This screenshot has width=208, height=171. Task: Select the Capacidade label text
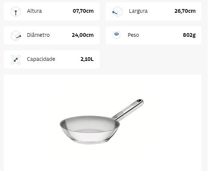(41, 59)
